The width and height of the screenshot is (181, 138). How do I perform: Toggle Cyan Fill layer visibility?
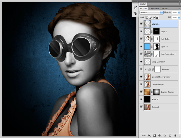click(141, 47)
